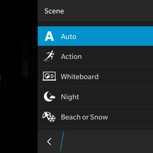Dismiss the menu via the dark camera preview
Screen dimensions: 153x153
coord(19,76)
